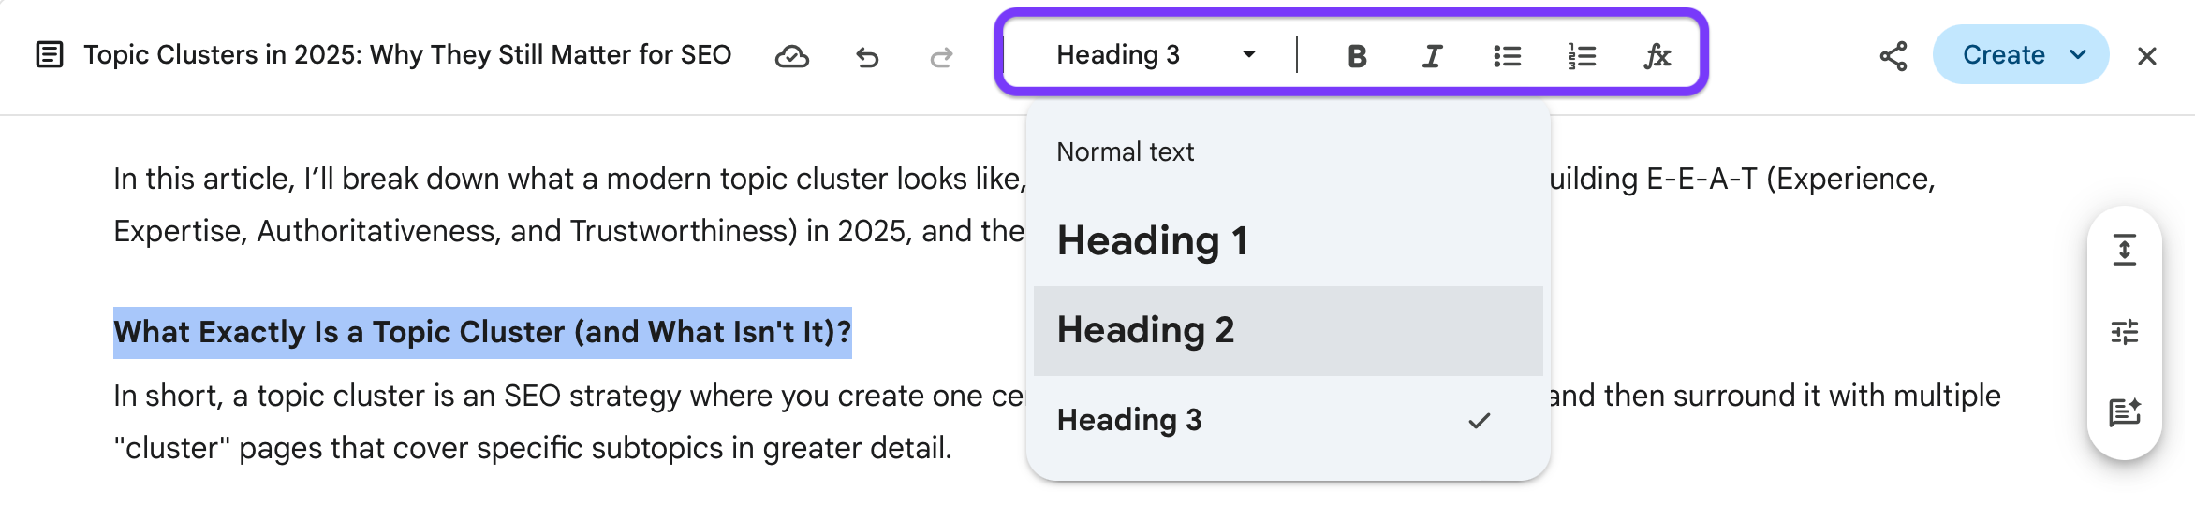Click the sliders adjust icon in side panel

point(2124,332)
